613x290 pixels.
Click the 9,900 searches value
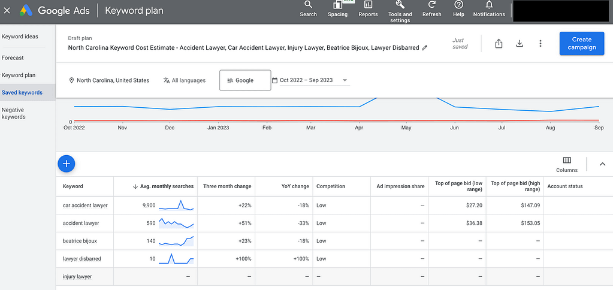click(149, 205)
